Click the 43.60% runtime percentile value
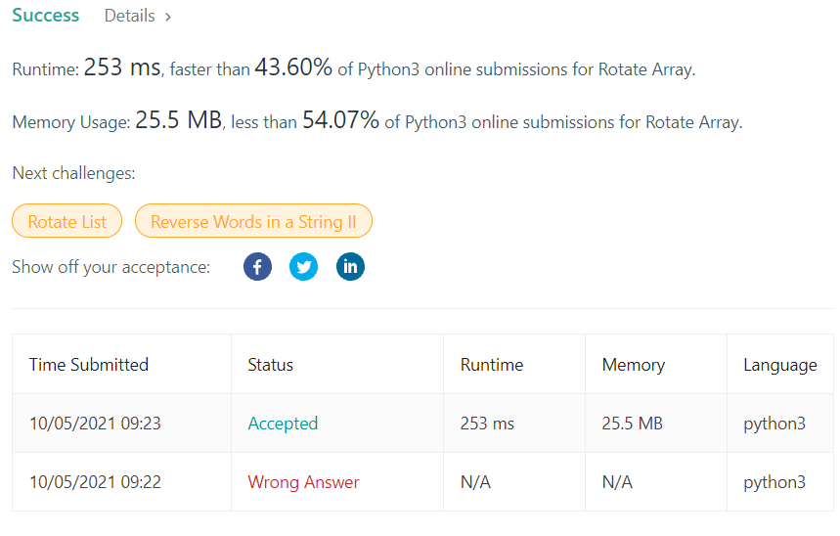The width and height of the screenshot is (840, 536). tap(293, 67)
